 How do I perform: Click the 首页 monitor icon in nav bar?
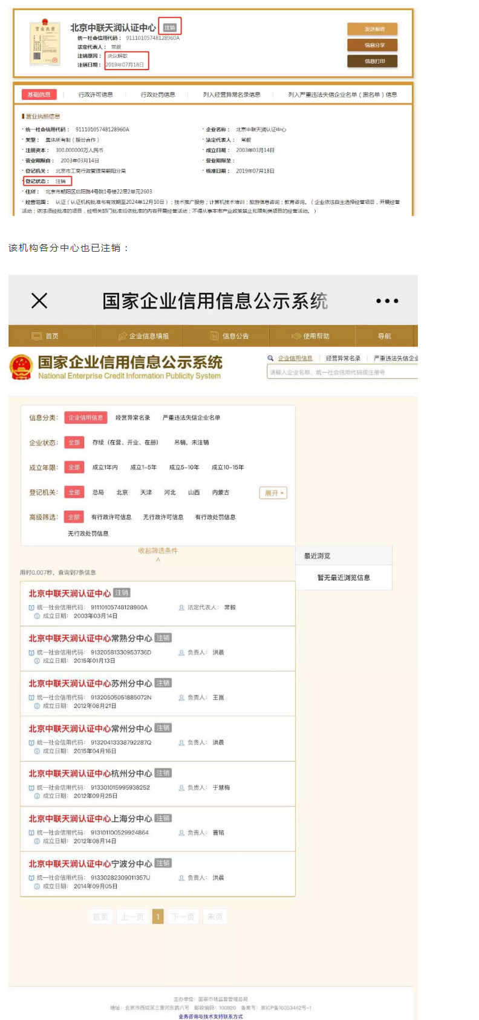(37, 336)
